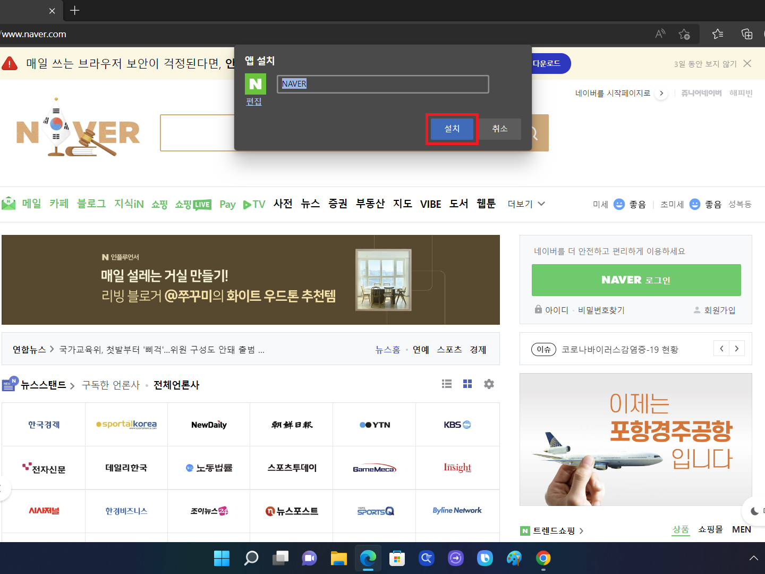Expand 트렌드쇼핑 section arrow
The height and width of the screenshot is (574, 765).
pos(581,530)
